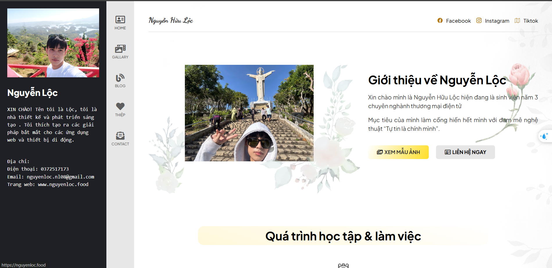Image resolution: width=552 pixels, height=268 pixels.
Task: Select the heart icon for THIỆP
Action: (120, 106)
